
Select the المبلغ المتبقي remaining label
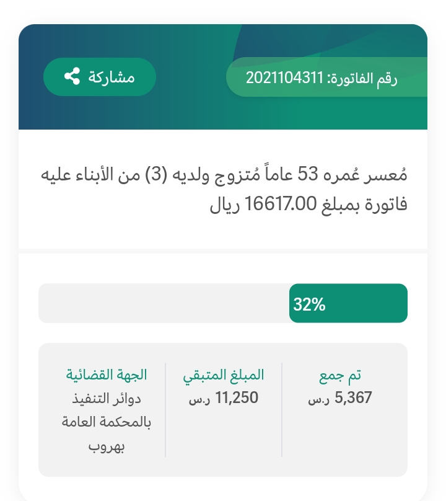(x=224, y=375)
